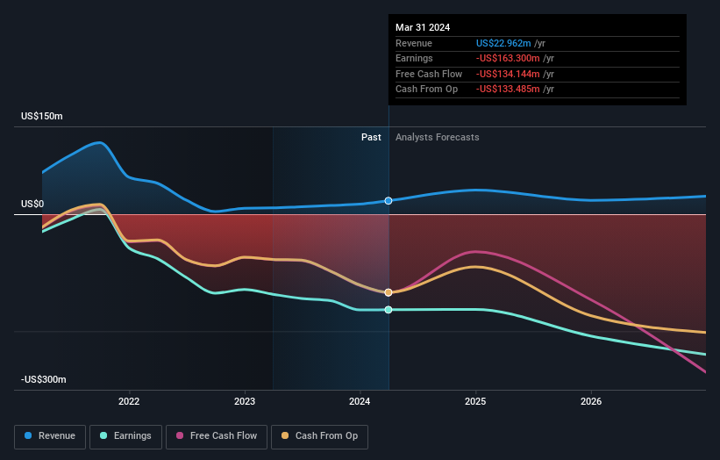Select the Cash From Op data point marker
Image resolution: width=720 pixels, height=460 pixels.
pos(389,292)
